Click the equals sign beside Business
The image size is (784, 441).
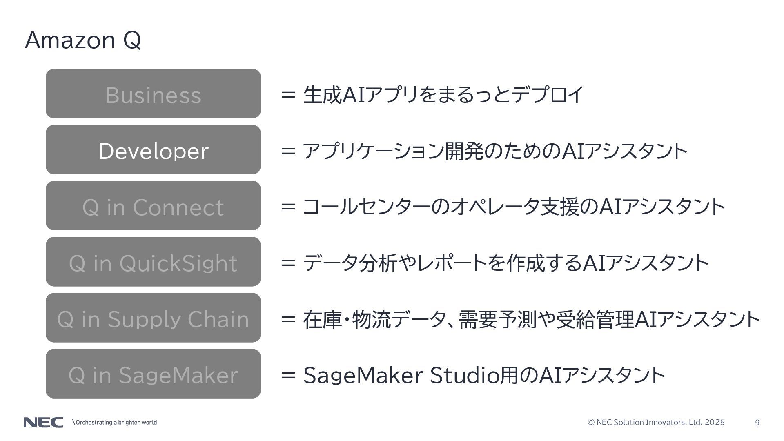[x=288, y=95]
